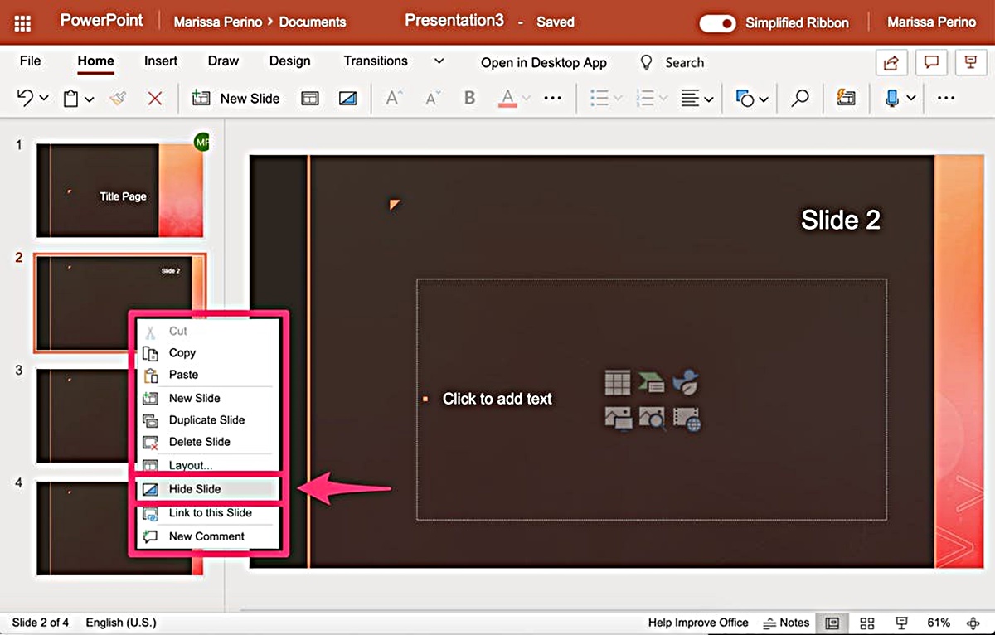The image size is (995, 635).
Task: Click the Share icon at top right
Action: 891,63
